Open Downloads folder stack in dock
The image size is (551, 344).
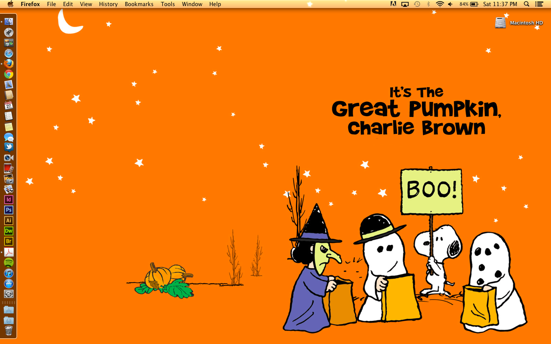9,320
